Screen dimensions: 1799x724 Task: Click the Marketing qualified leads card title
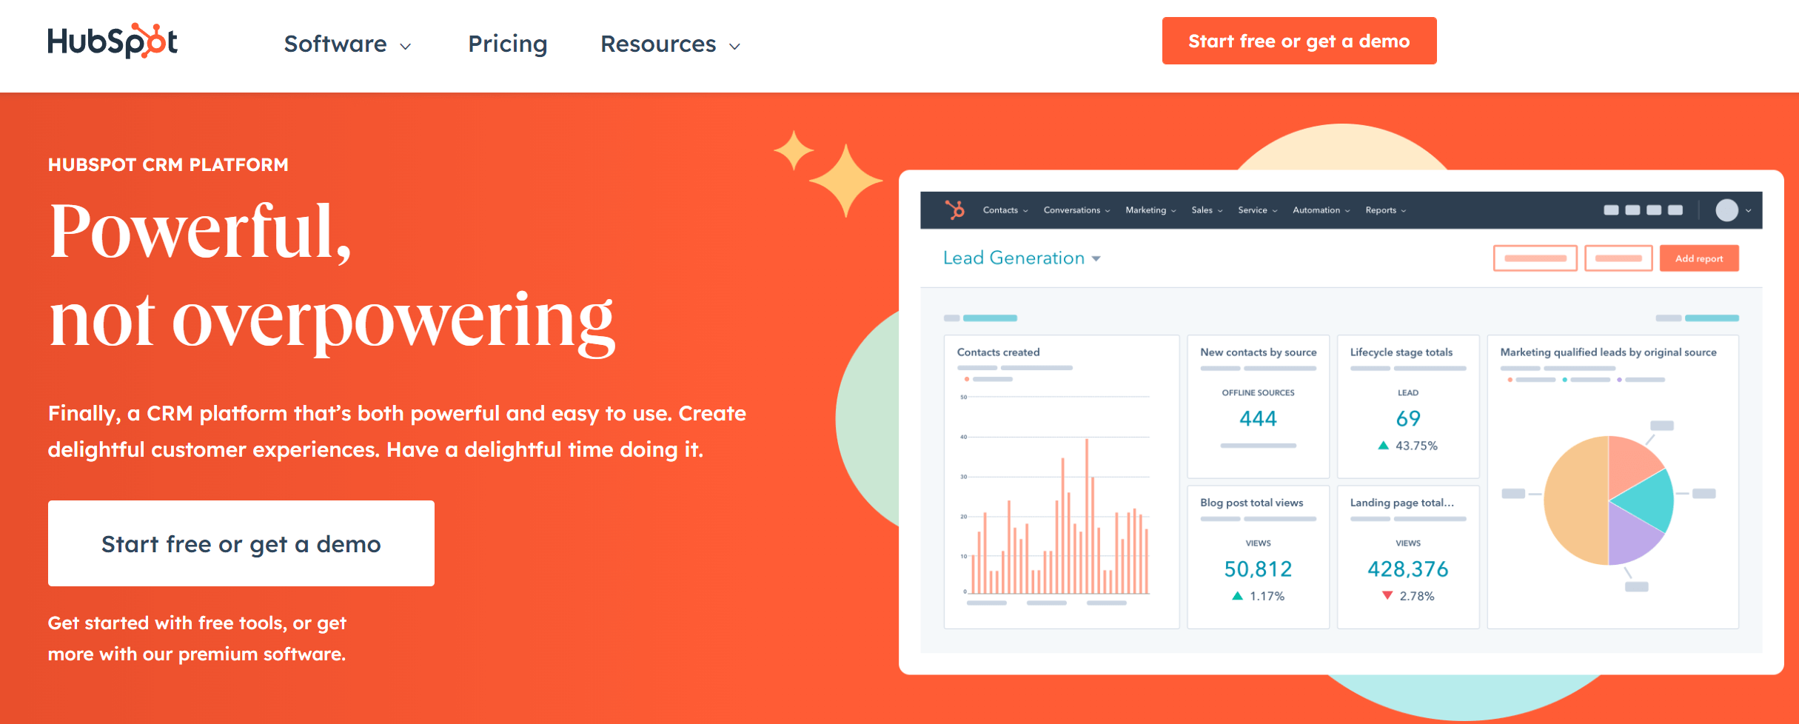pos(1608,352)
